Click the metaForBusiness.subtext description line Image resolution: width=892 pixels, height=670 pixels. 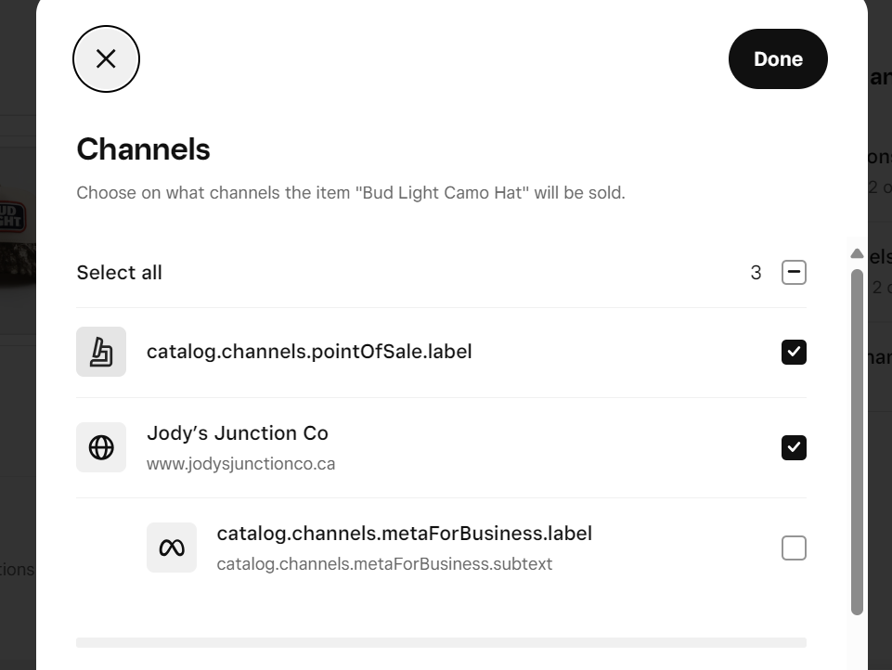[384, 564]
